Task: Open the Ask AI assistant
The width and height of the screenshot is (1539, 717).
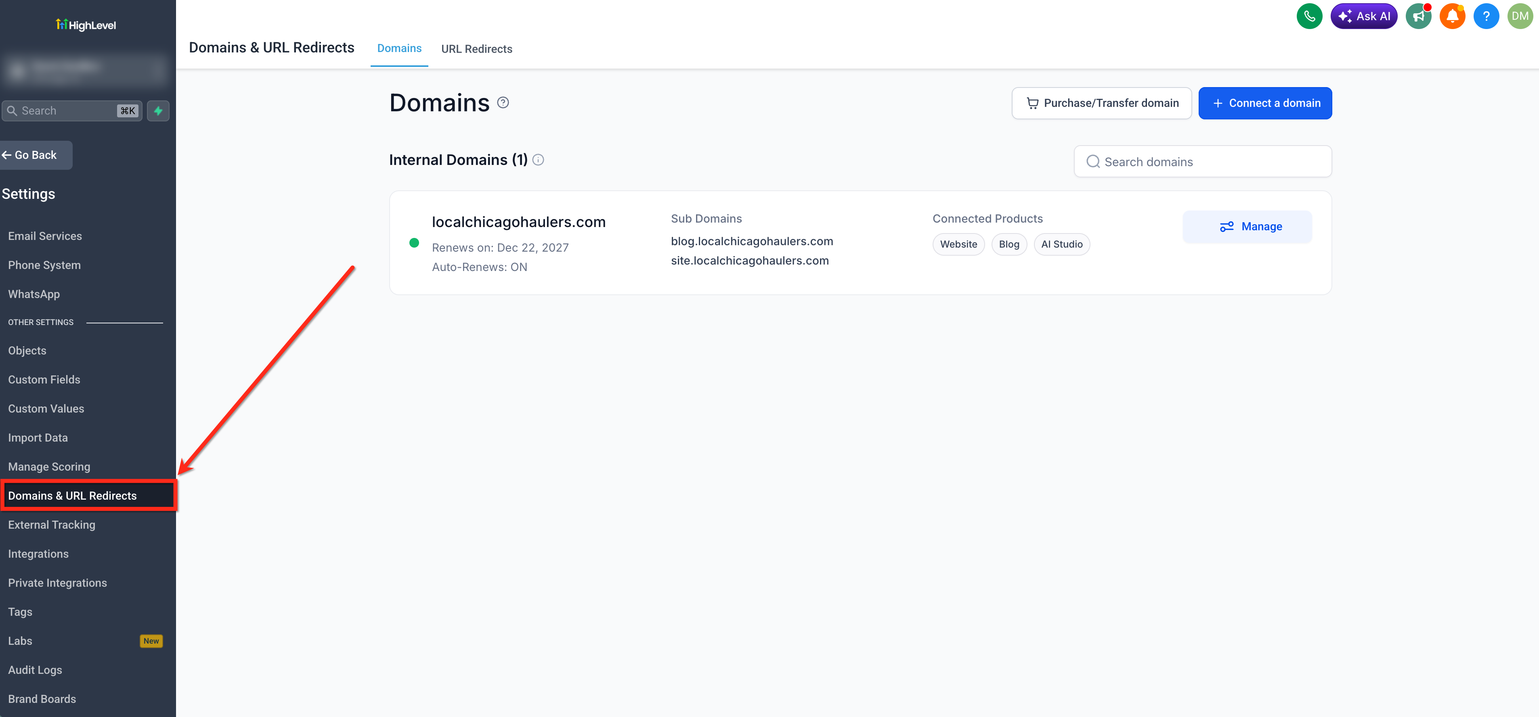Action: 1363,16
